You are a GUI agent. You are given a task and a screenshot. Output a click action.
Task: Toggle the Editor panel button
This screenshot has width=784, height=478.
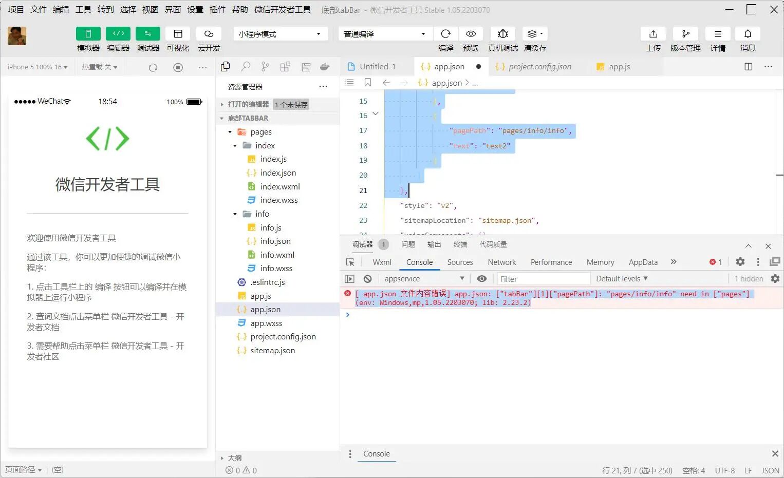coord(118,34)
